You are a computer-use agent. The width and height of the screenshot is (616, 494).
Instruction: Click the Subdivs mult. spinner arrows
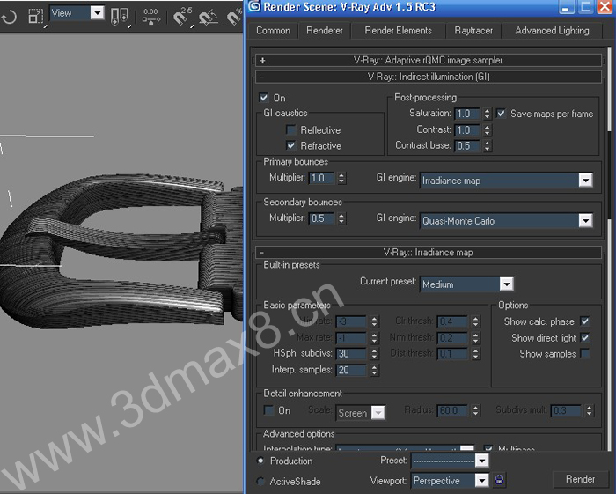click(589, 410)
